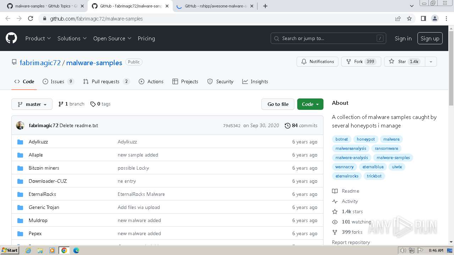Select the trickbot topic tag
This screenshot has width=454, height=255.
374,176
